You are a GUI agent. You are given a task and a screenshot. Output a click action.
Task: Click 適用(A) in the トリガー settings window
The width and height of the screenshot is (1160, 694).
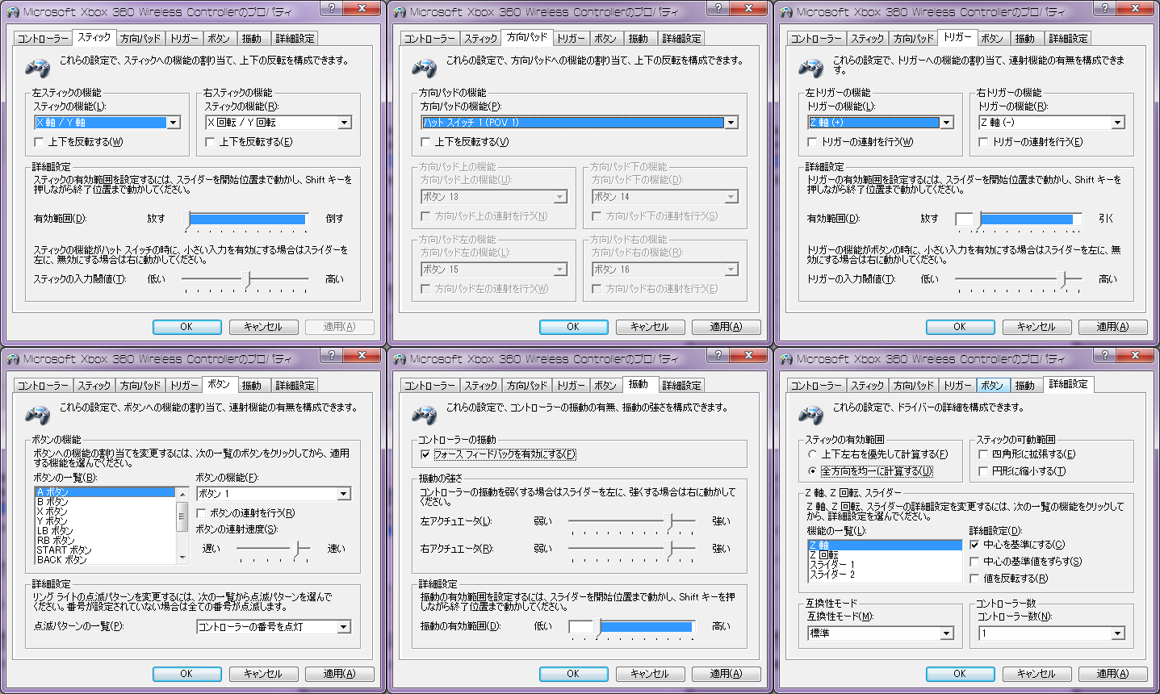1112,327
